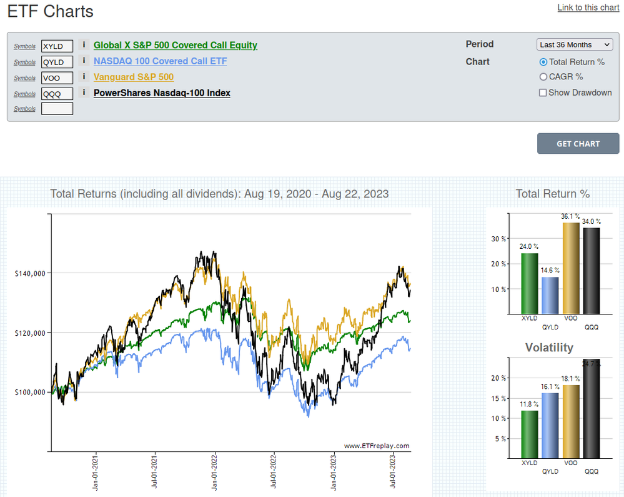
Task: Open the Global X S&P 500 Covered Call Equity link
Action: click(175, 45)
